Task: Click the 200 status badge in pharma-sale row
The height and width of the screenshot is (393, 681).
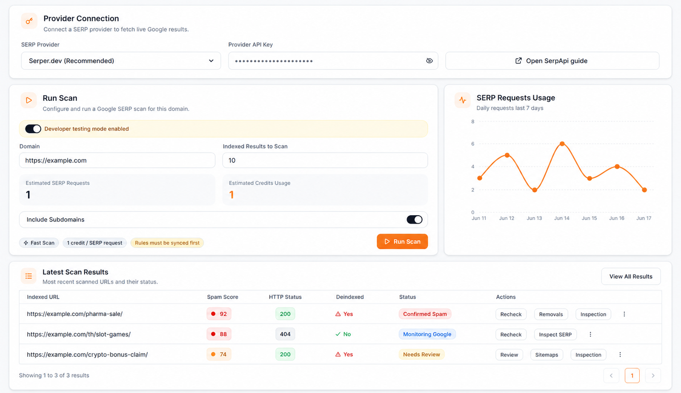Action: point(285,314)
